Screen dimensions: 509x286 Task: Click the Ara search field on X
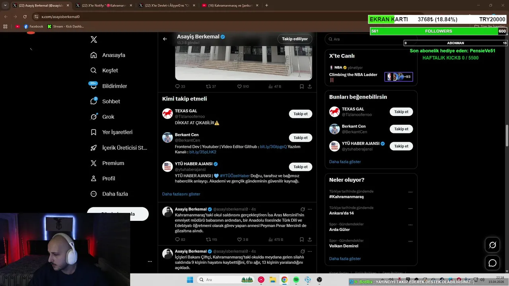pos(371,39)
